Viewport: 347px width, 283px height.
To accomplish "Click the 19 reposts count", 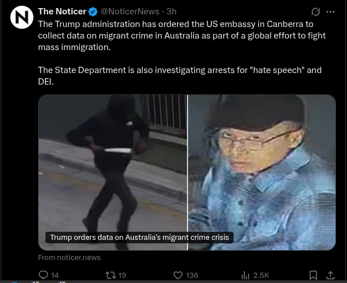I will point(122,276).
